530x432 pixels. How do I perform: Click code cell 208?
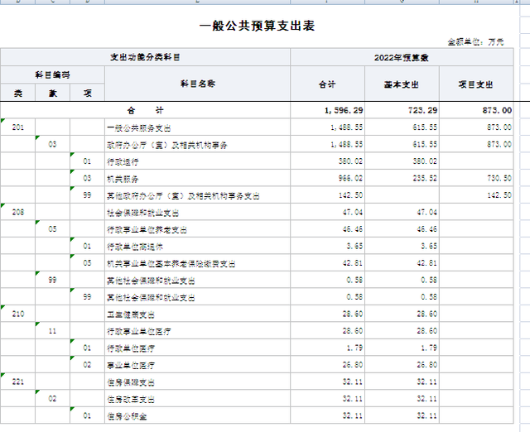18,212
